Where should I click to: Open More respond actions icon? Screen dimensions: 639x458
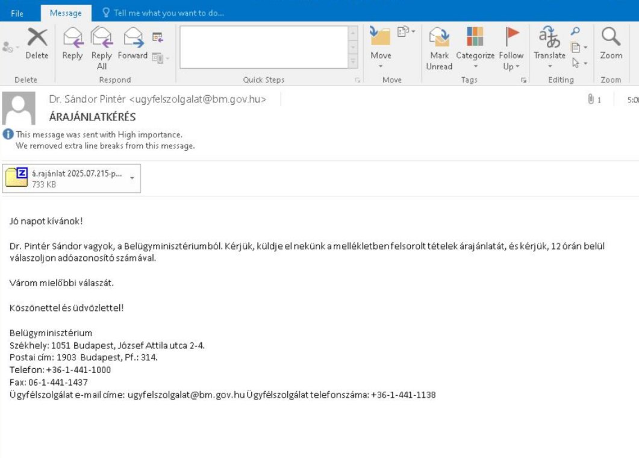pos(160,58)
